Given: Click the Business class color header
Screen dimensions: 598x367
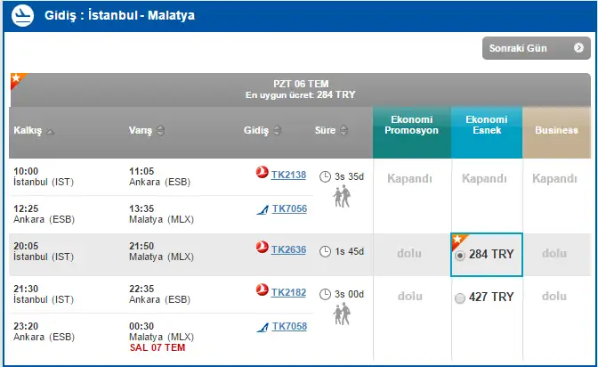Looking at the screenshot, I should click(x=556, y=130).
